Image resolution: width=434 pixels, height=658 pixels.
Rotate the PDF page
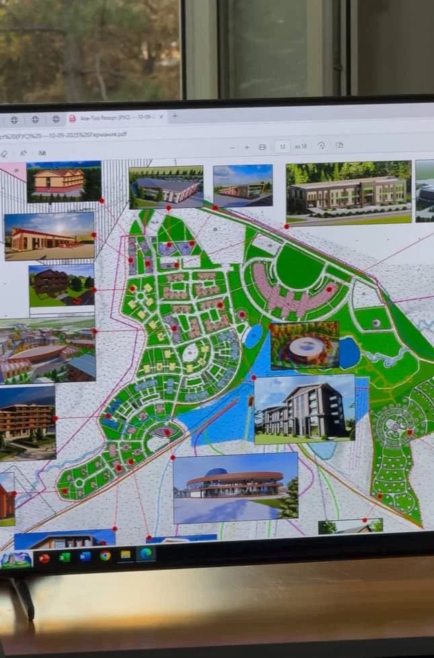point(321,146)
